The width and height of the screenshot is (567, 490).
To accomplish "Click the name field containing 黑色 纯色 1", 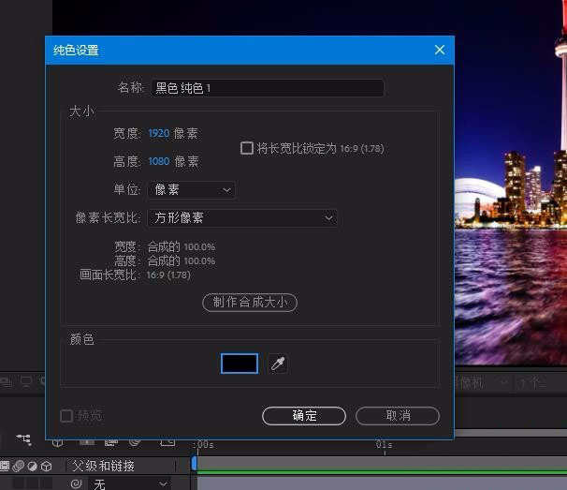I will [268, 88].
